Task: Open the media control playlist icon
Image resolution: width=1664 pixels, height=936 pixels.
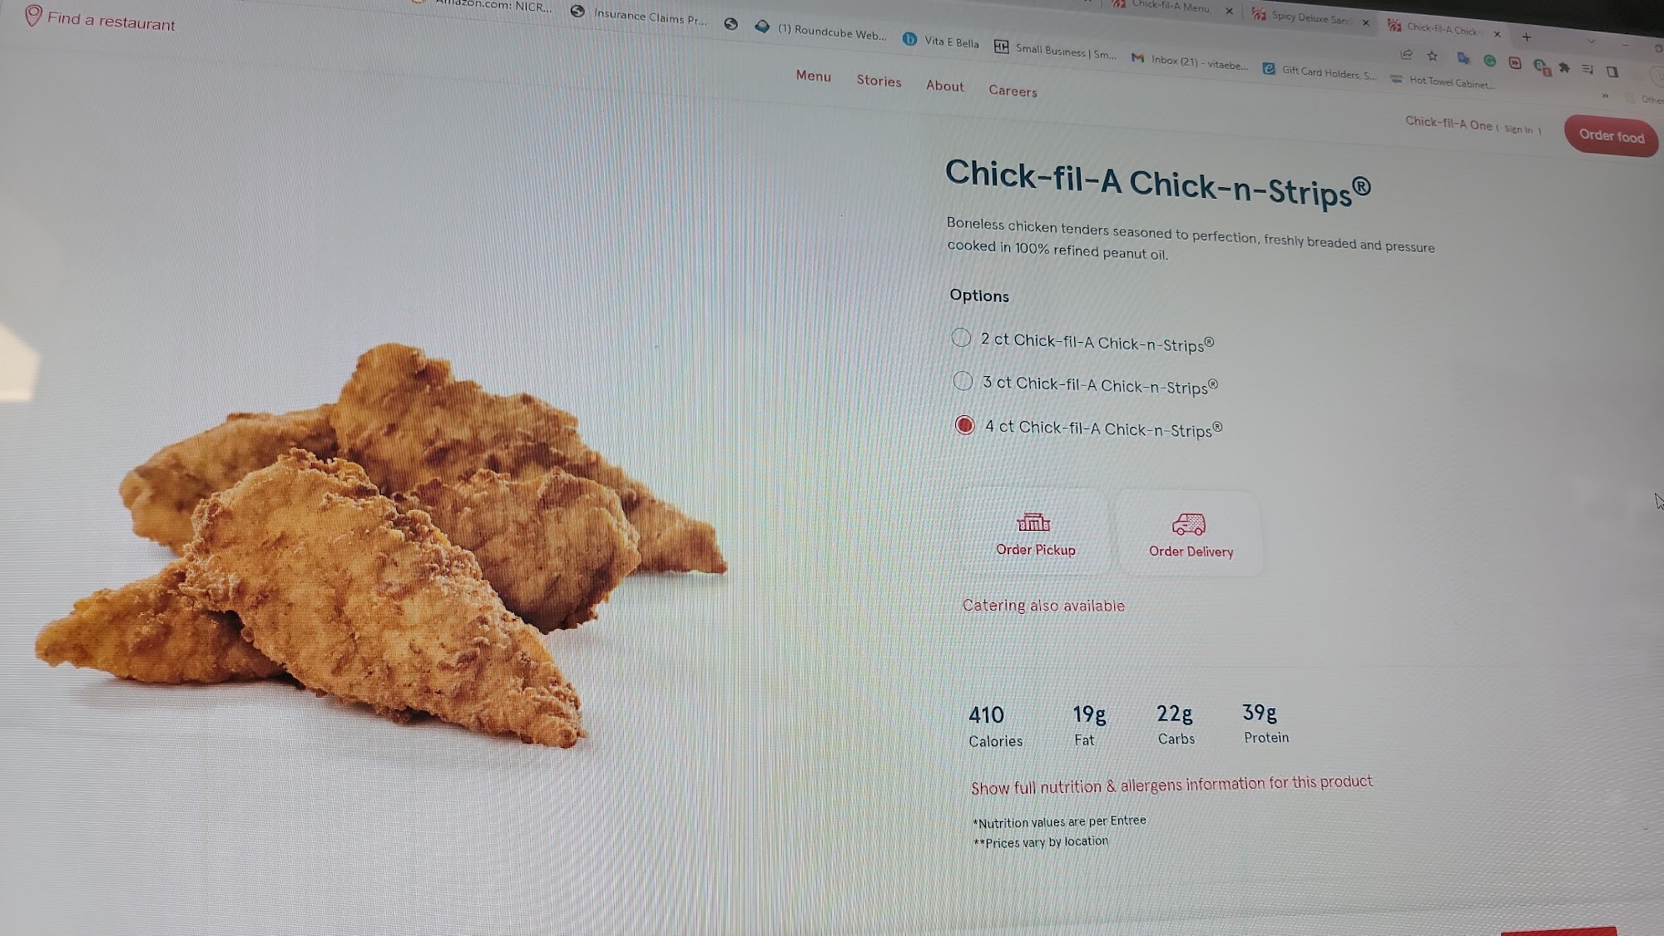Action: coord(1587,69)
